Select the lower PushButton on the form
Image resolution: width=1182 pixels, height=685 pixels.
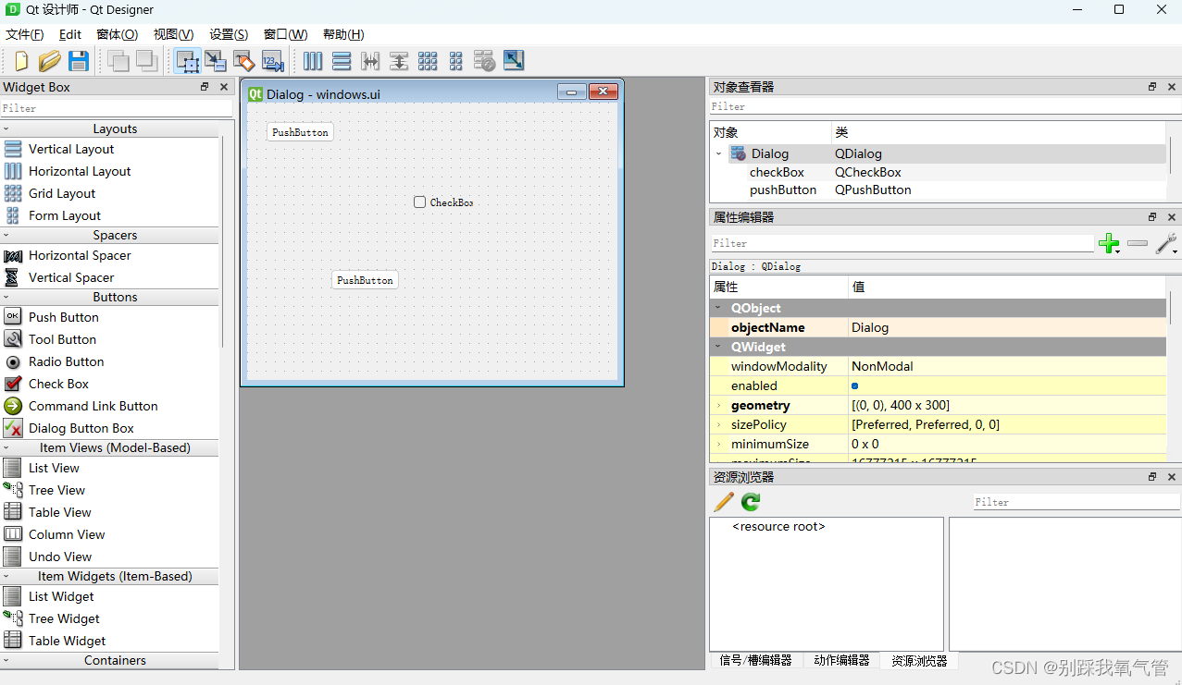365,279
